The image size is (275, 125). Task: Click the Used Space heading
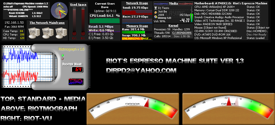point(78,5)
